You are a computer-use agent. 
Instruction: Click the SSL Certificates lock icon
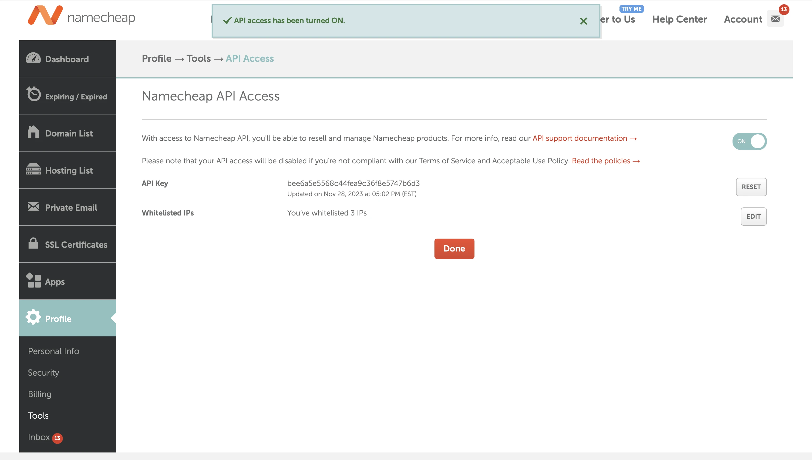pyautogui.click(x=33, y=243)
